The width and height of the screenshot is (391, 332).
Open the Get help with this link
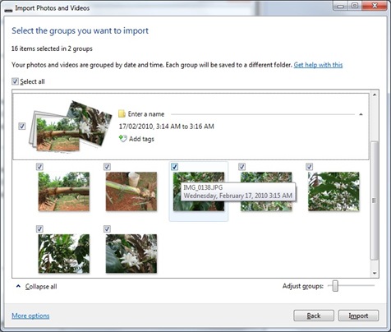318,65
